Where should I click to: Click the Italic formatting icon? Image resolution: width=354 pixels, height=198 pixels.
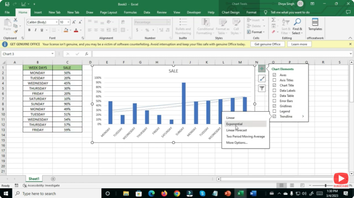pos(36,30)
